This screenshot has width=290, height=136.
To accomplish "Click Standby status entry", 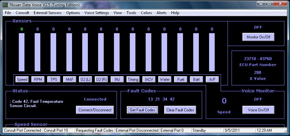I will [207, 130].
